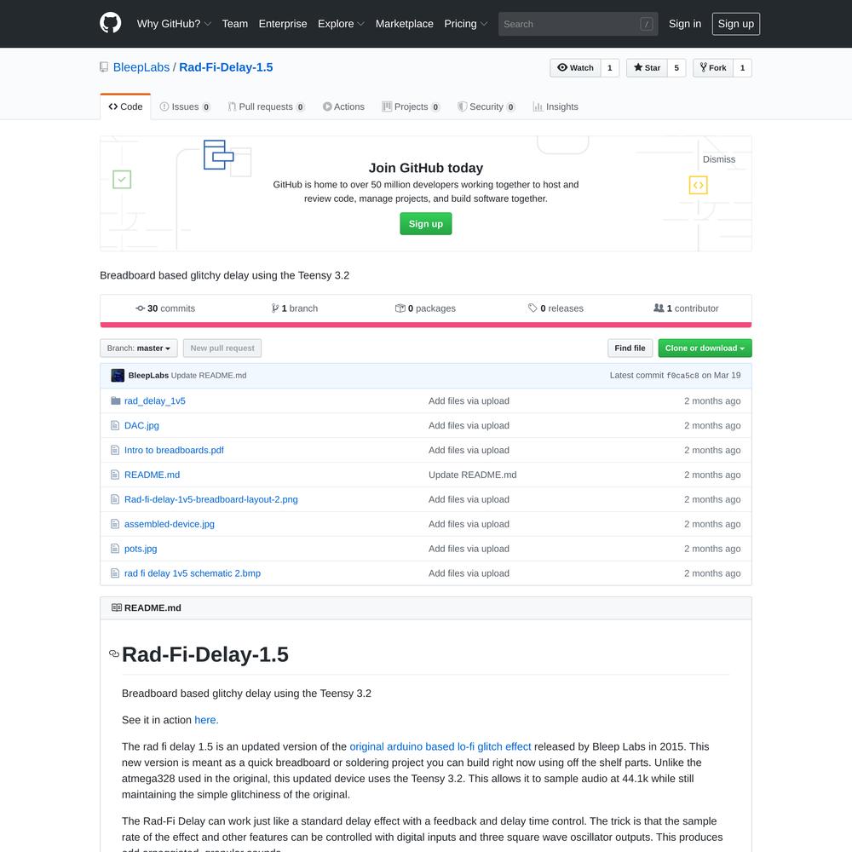Screen dimensions: 852x852
Task: Click file icon beside assembled-device.jpg
Action: (x=115, y=524)
